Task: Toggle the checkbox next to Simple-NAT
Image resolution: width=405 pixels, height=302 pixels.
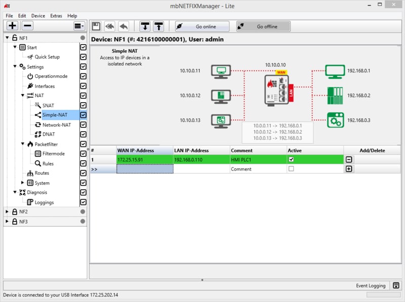Action: (x=84, y=115)
